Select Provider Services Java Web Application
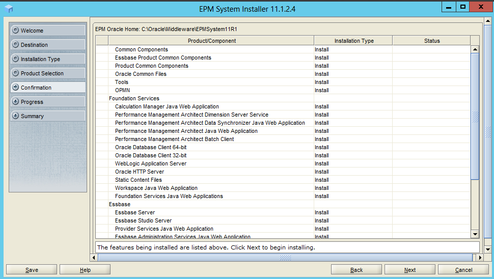Screen dimensions: 494x279 coord(283,229)
